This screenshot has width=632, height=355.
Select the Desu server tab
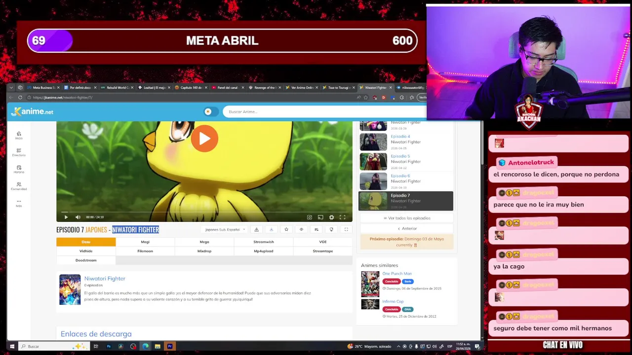86,242
